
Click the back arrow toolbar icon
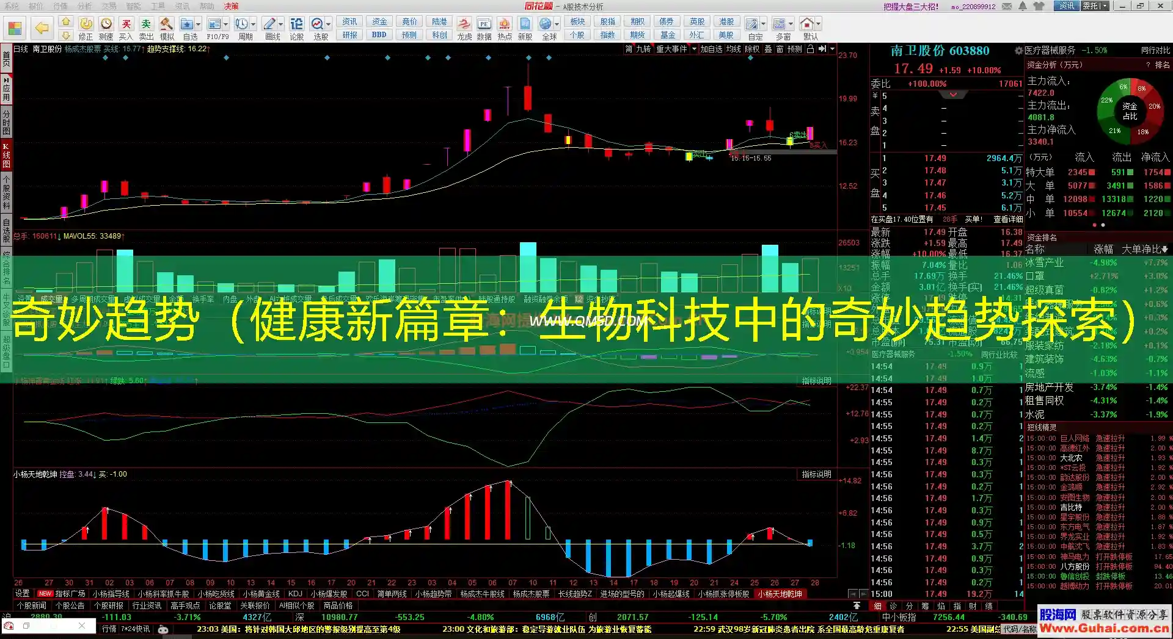(42, 28)
